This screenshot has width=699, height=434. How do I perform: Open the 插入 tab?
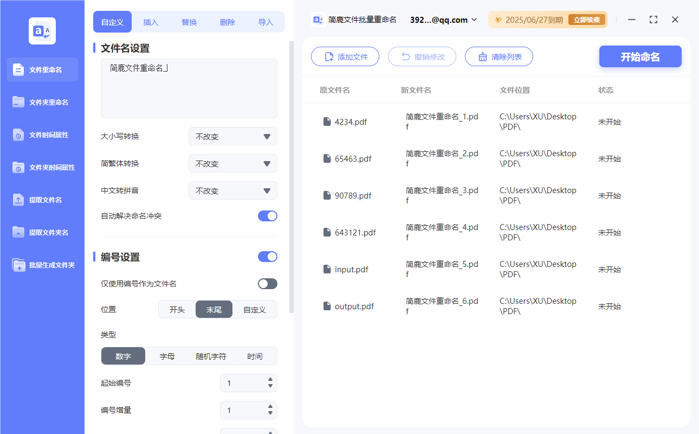150,22
